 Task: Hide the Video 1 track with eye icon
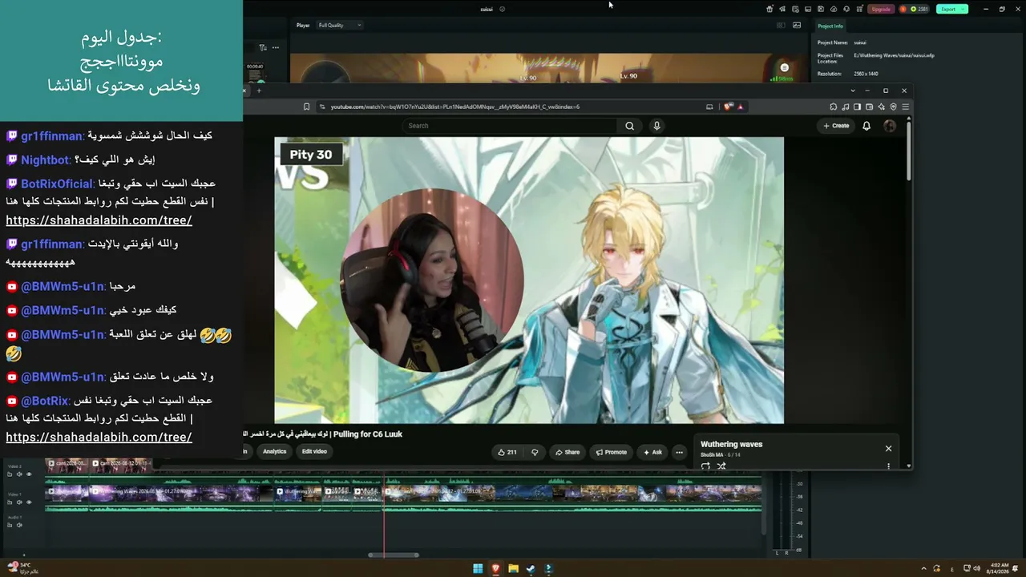(x=29, y=502)
